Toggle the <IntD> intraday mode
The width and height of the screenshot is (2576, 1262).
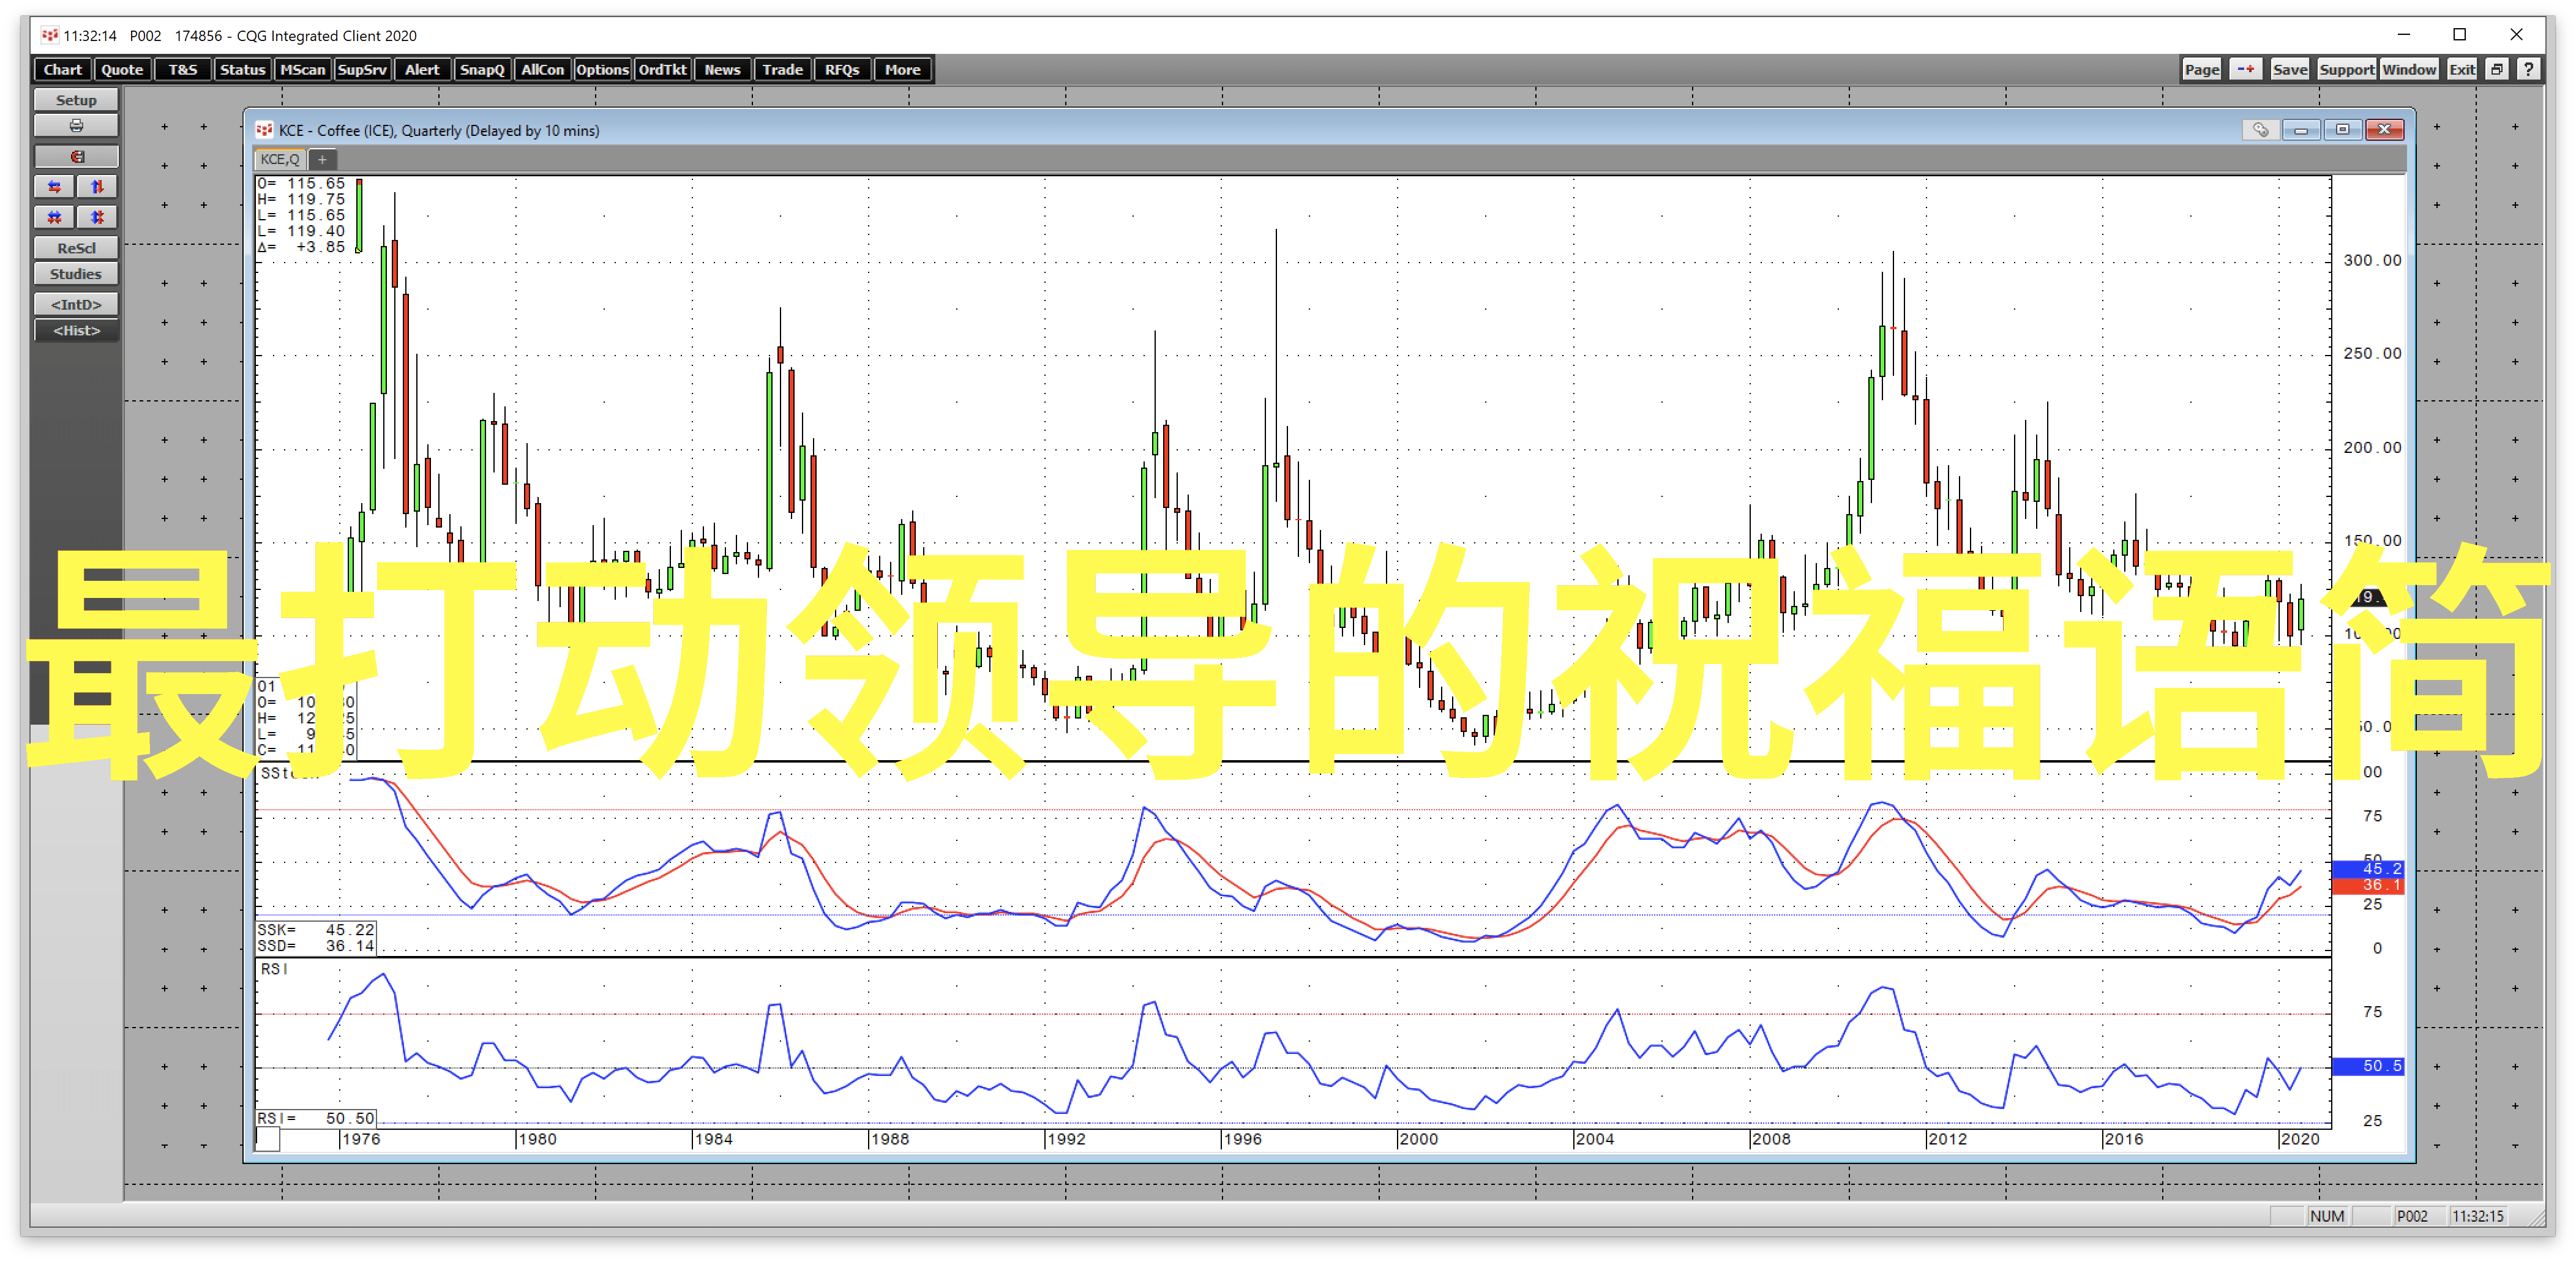(x=76, y=304)
